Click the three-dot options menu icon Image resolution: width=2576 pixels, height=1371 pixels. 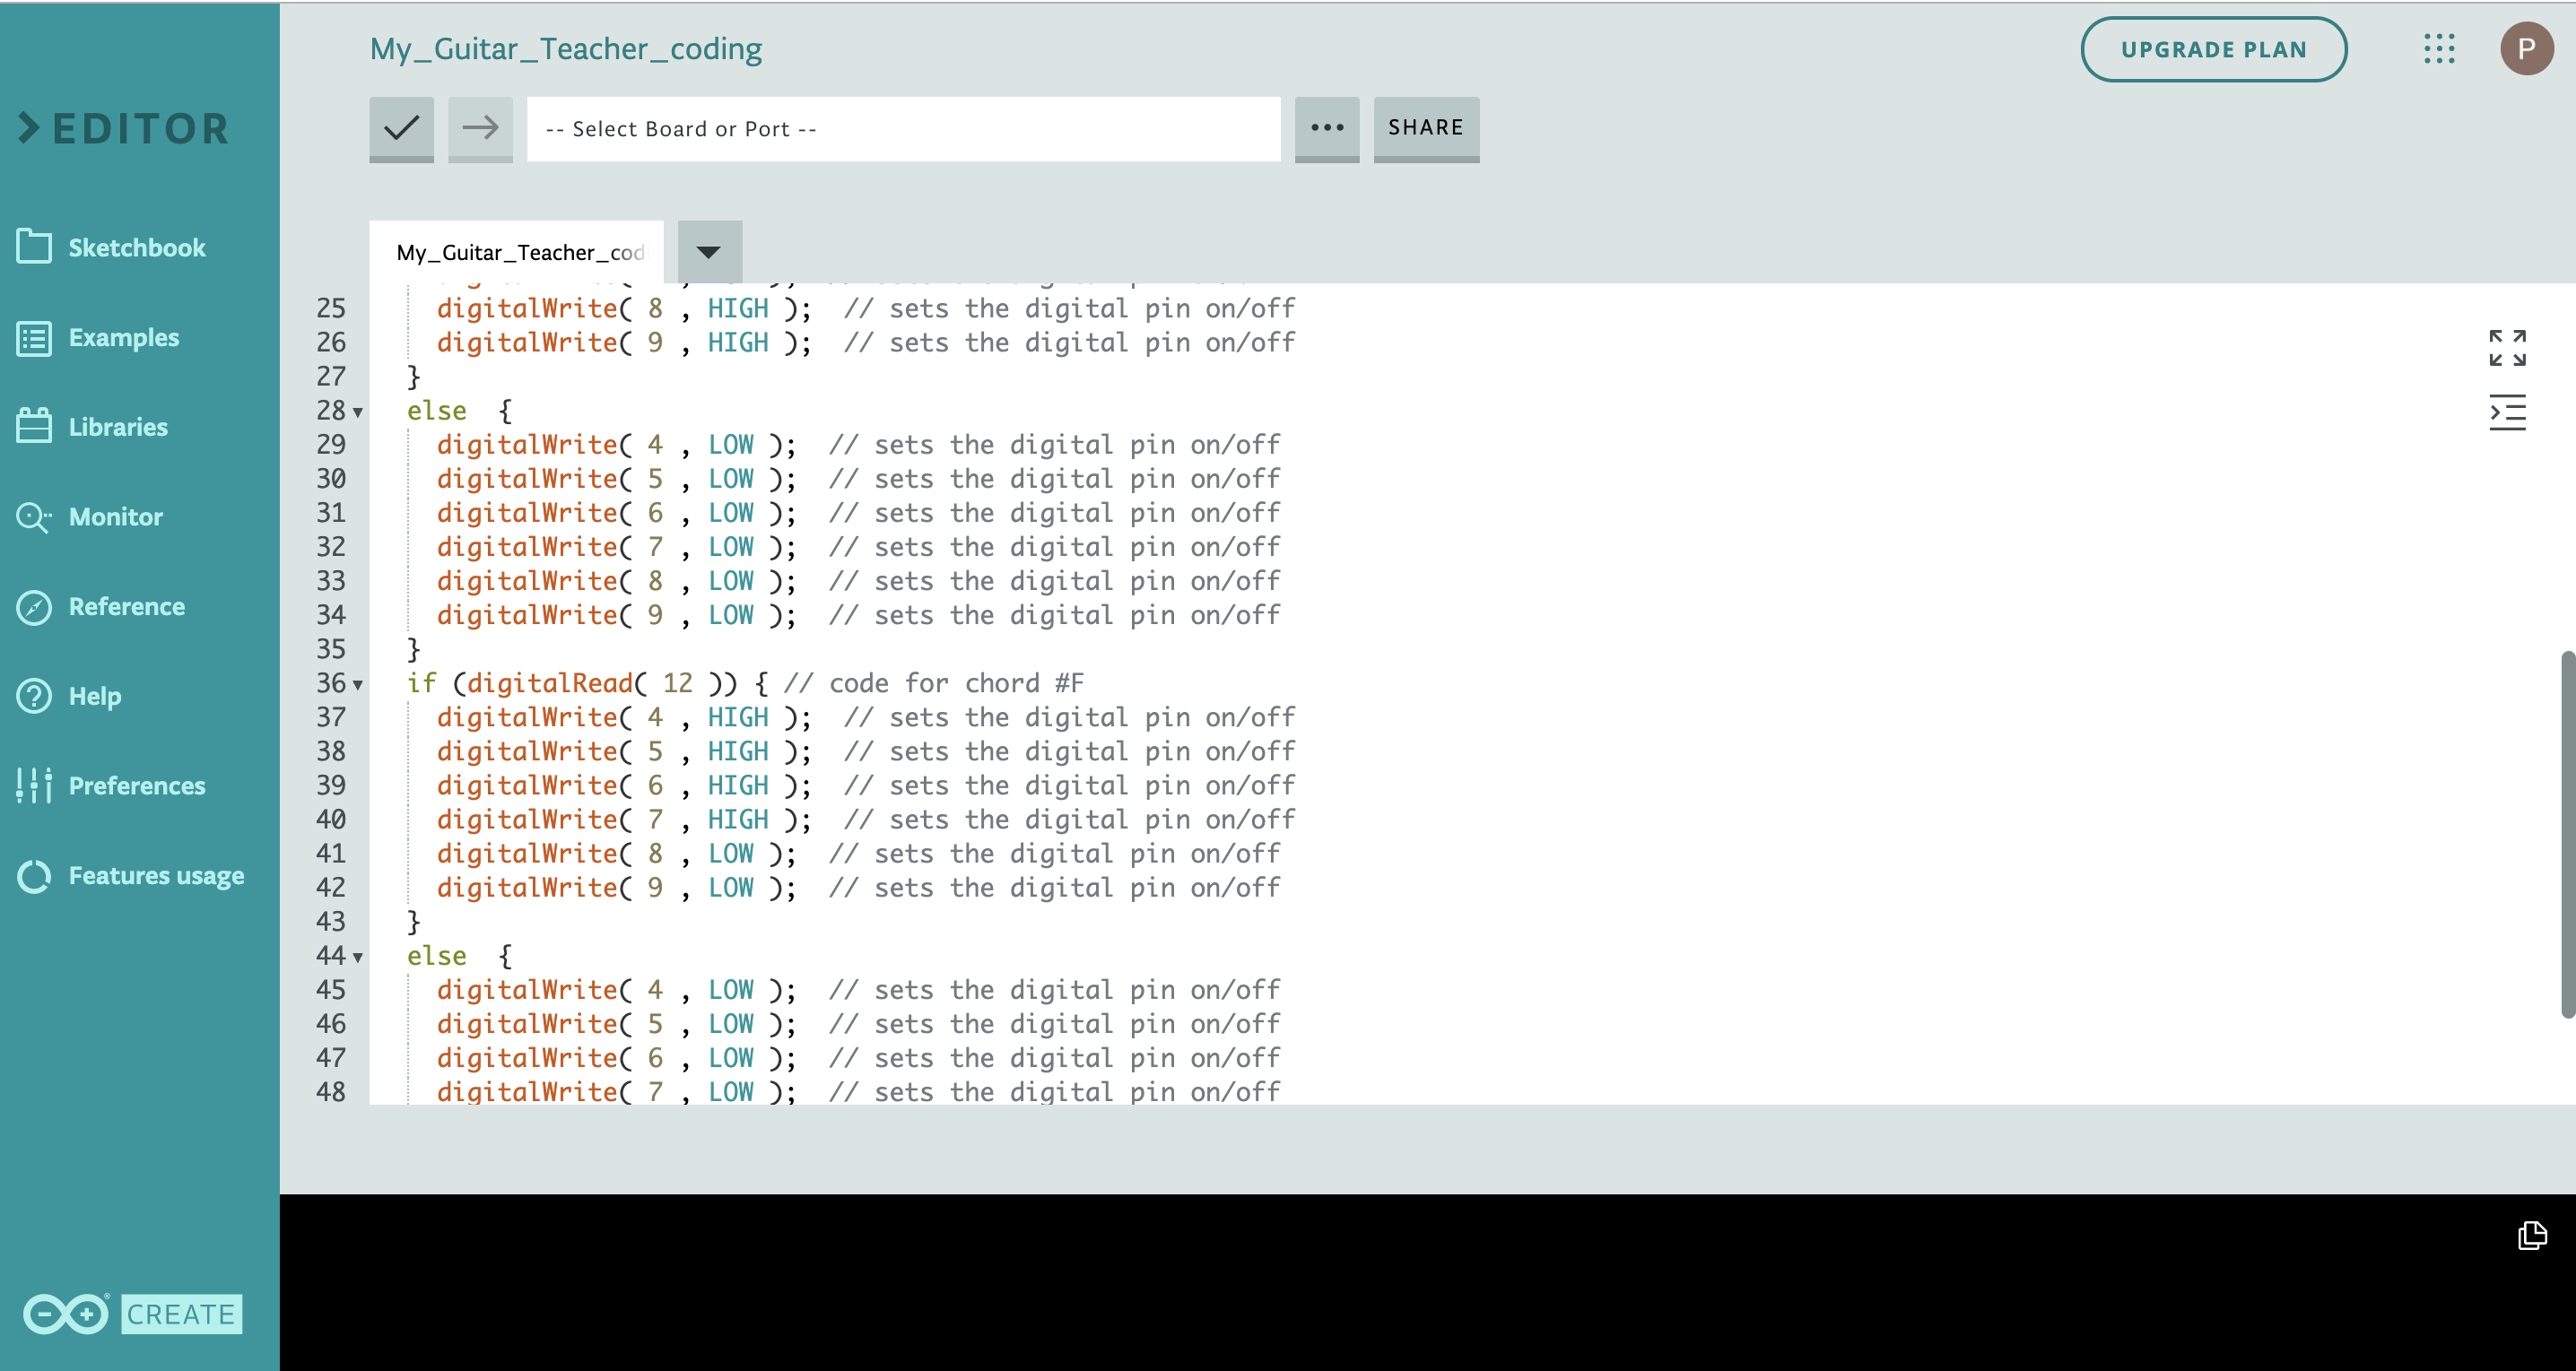[x=1327, y=126]
